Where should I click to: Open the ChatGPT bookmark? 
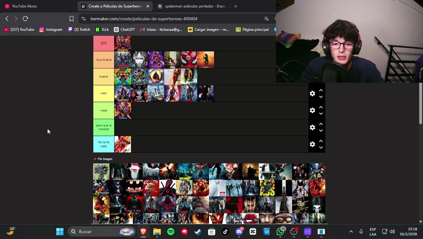click(124, 30)
